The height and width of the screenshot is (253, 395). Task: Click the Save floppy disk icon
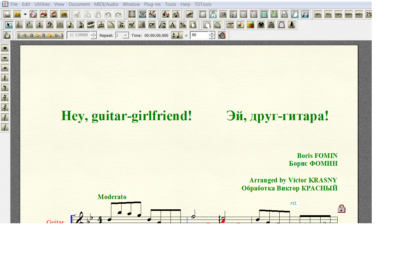33,14
